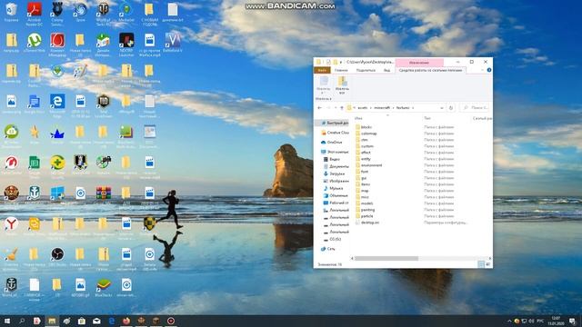582x327 pixels.
Task: Go up one folder level in Explorer
Action: click(342, 107)
